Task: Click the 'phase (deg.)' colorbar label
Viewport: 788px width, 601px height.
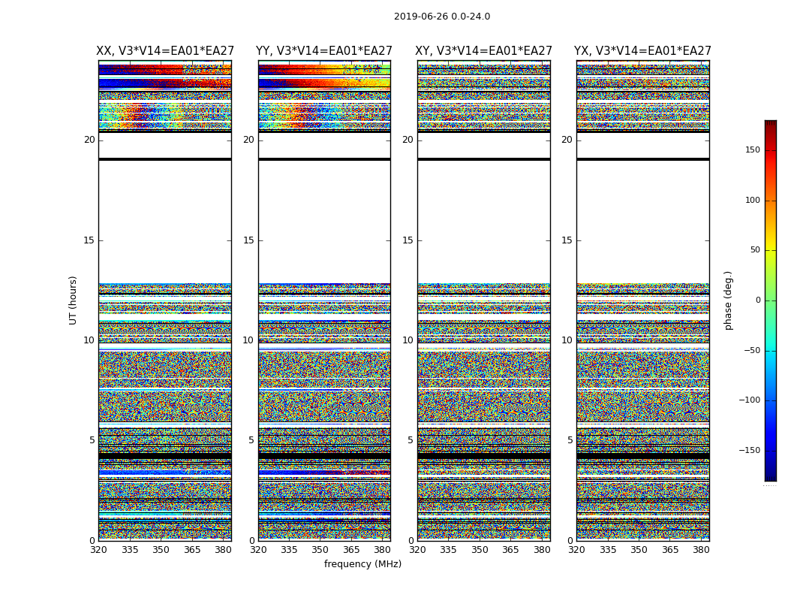Action: click(728, 300)
